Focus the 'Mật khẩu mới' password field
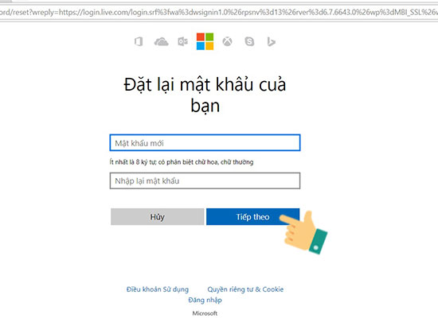This screenshot has height=318, width=438. point(205,143)
